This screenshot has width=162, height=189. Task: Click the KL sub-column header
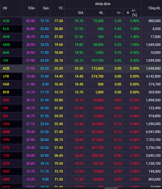pyautogui.click(x=101, y=13)
